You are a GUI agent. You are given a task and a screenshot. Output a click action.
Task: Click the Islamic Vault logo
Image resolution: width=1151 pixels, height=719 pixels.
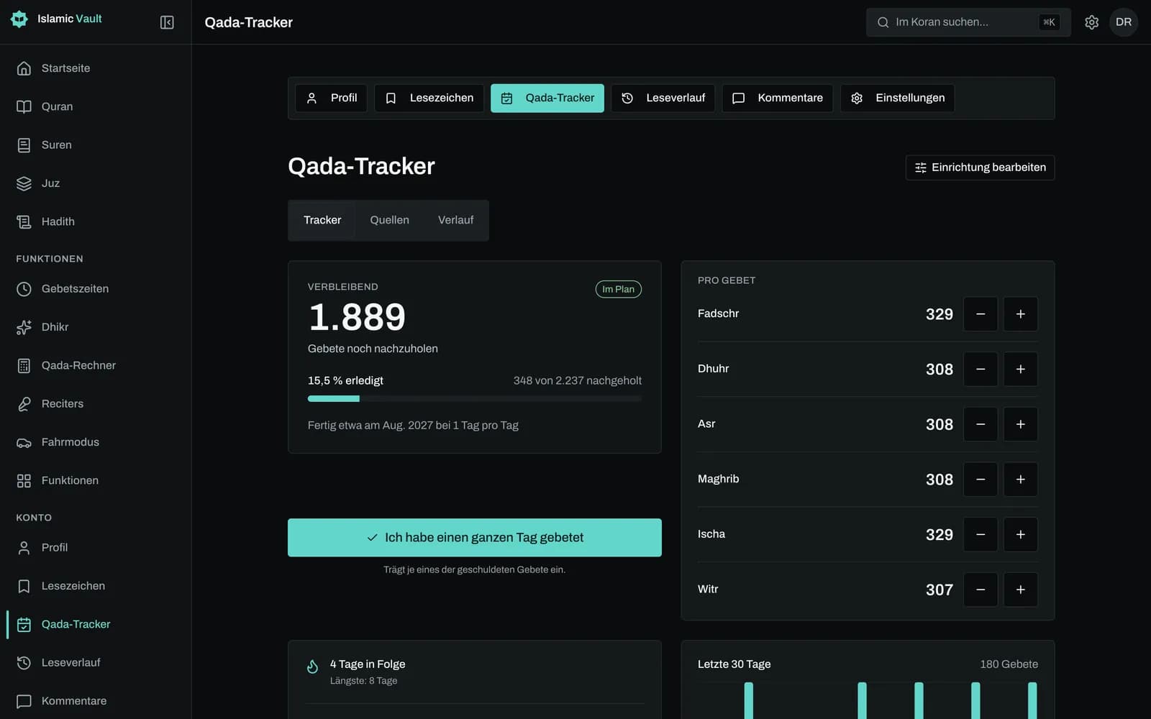(56, 19)
